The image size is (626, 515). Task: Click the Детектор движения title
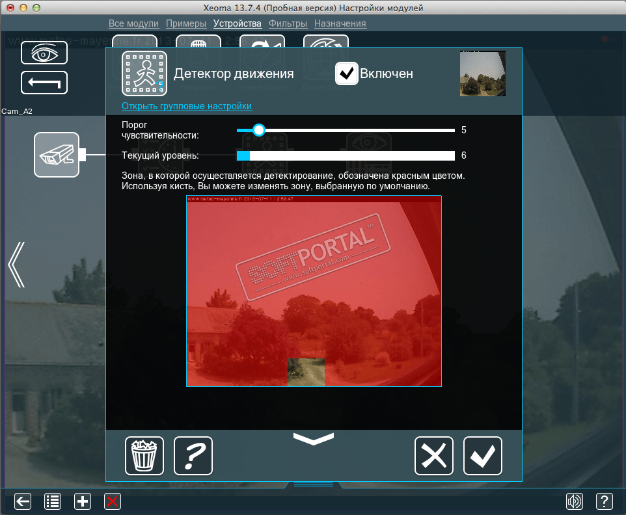click(234, 73)
